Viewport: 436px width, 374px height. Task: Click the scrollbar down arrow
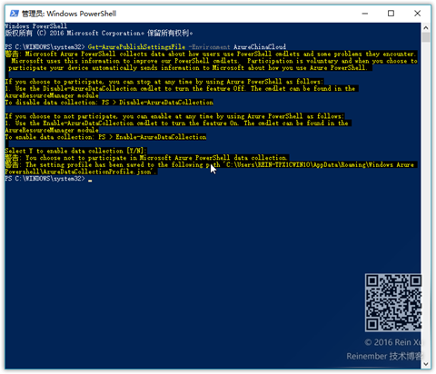click(x=426, y=364)
